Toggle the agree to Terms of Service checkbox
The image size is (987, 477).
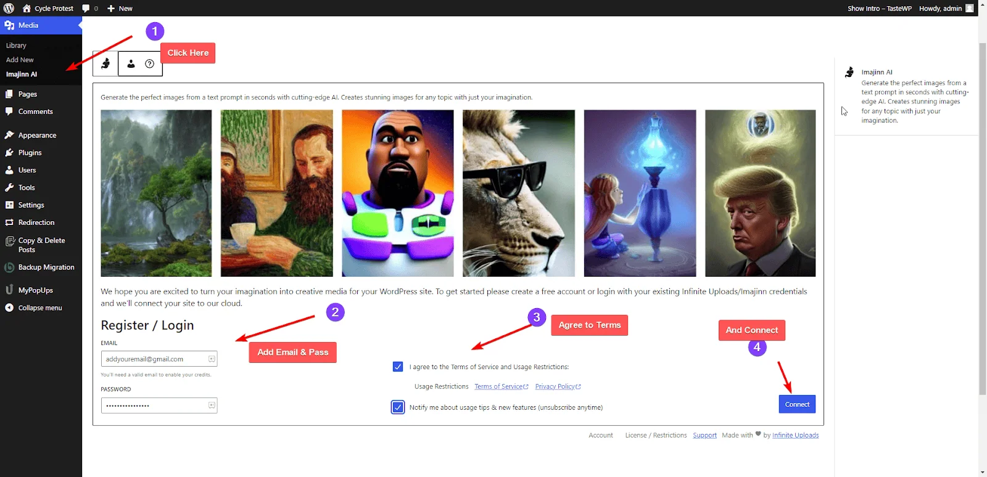coord(398,367)
